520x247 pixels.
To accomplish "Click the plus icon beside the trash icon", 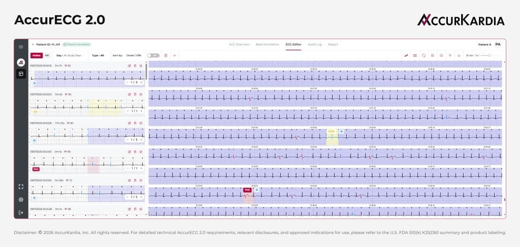I will (174, 55).
